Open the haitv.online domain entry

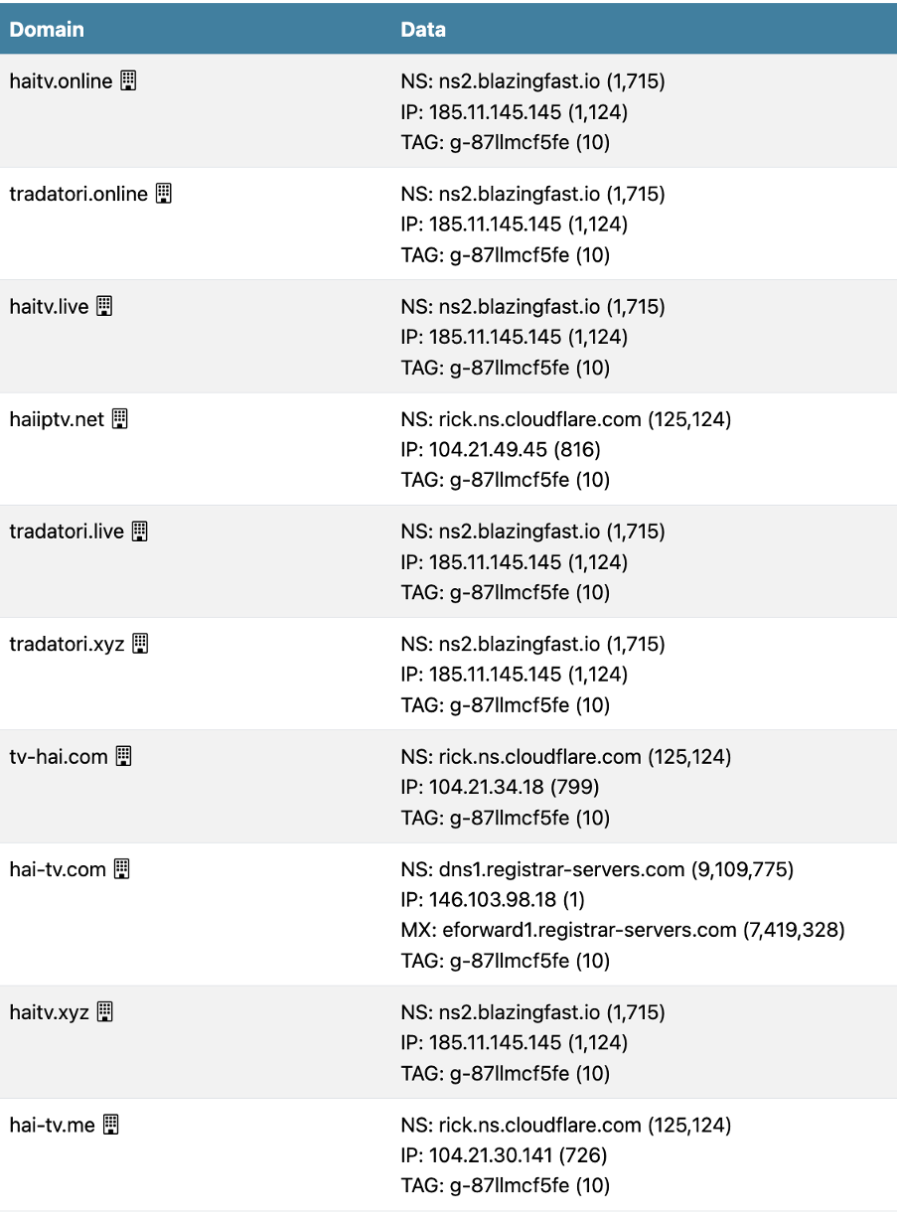tap(61, 81)
